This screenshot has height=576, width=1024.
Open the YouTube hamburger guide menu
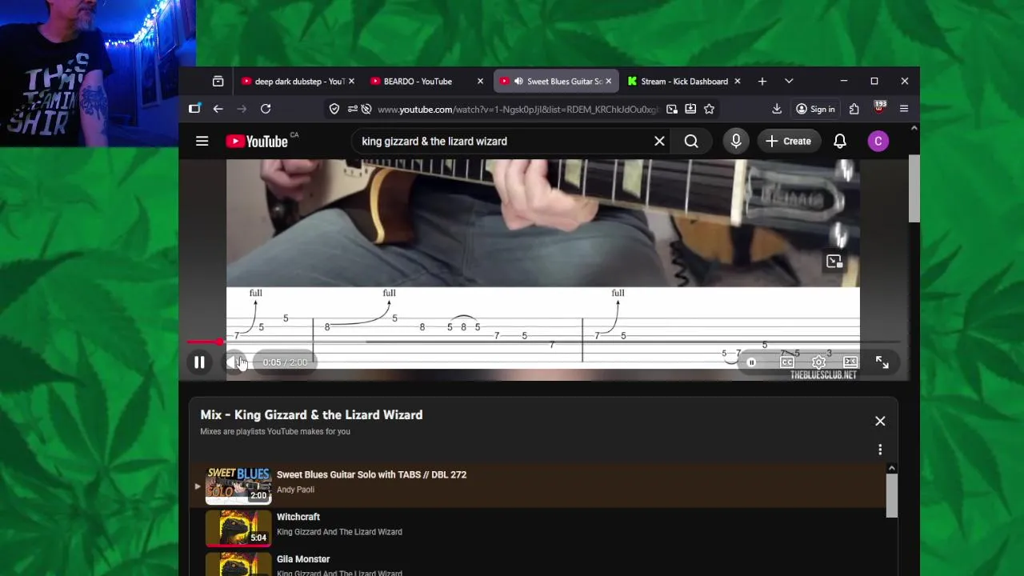point(202,141)
